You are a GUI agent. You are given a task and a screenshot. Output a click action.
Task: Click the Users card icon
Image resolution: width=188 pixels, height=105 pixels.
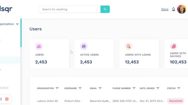point(39,46)
